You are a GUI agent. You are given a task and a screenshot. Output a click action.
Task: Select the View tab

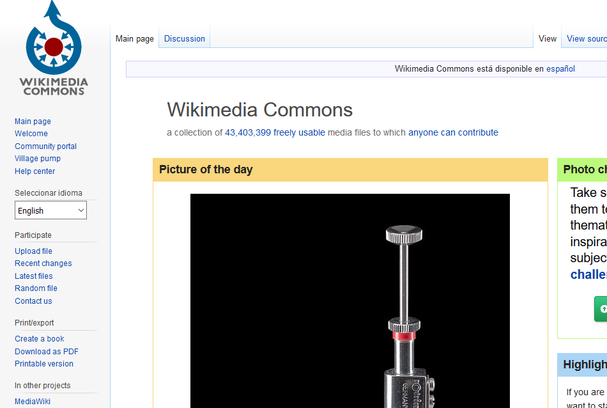pyautogui.click(x=548, y=39)
